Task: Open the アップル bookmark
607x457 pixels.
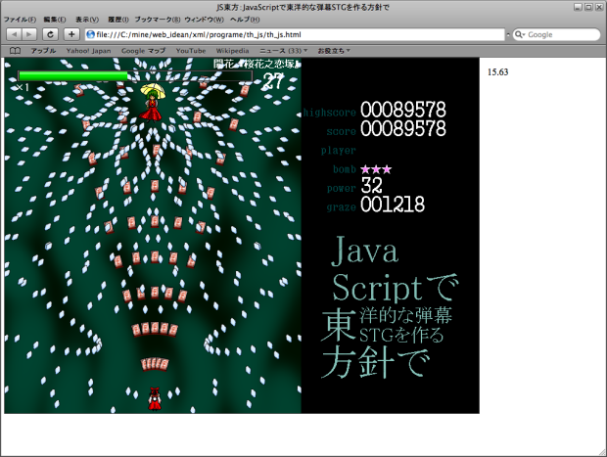Action: (43, 51)
